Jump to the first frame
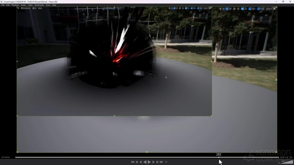This screenshot has height=165, width=294. click(x=133, y=162)
